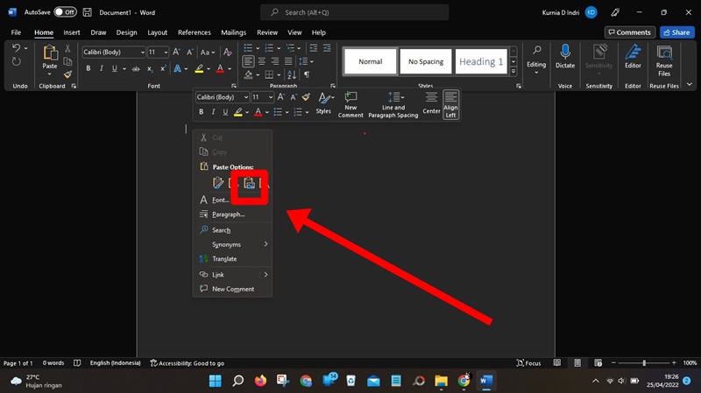Click the Paste clipboard icon in ribbon
This screenshot has height=393, width=701.
tap(50, 53)
